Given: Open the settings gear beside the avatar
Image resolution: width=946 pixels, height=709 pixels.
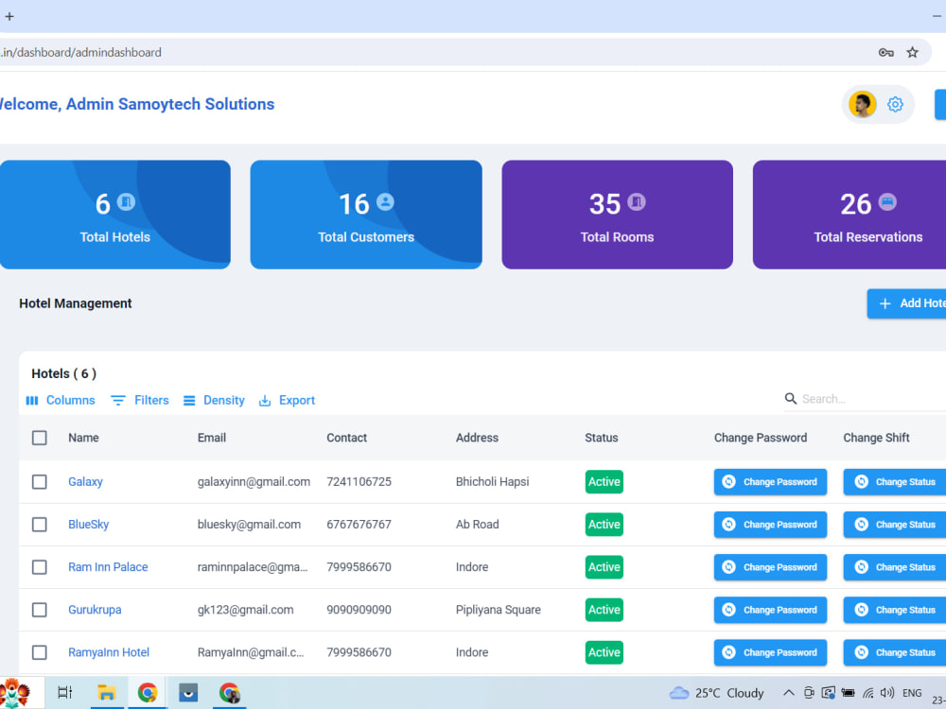Looking at the screenshot, I should [895, 104].
